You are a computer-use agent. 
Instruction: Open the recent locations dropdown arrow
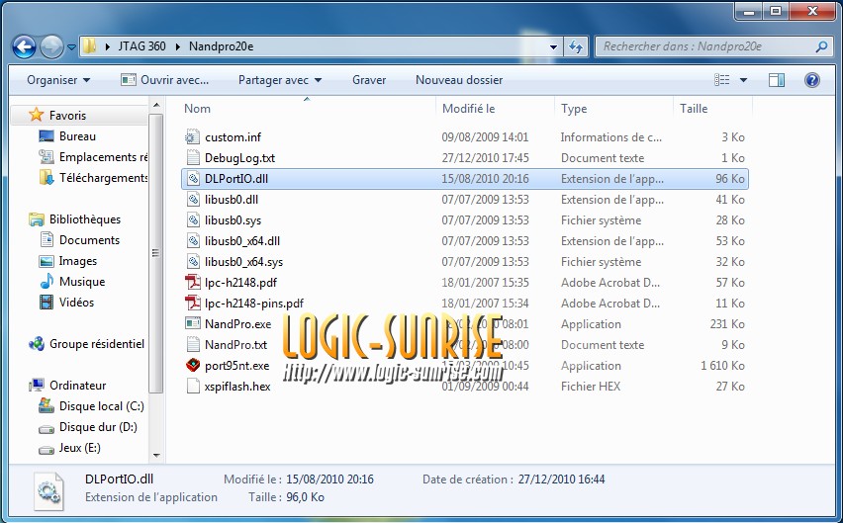[x=71, y=47]
